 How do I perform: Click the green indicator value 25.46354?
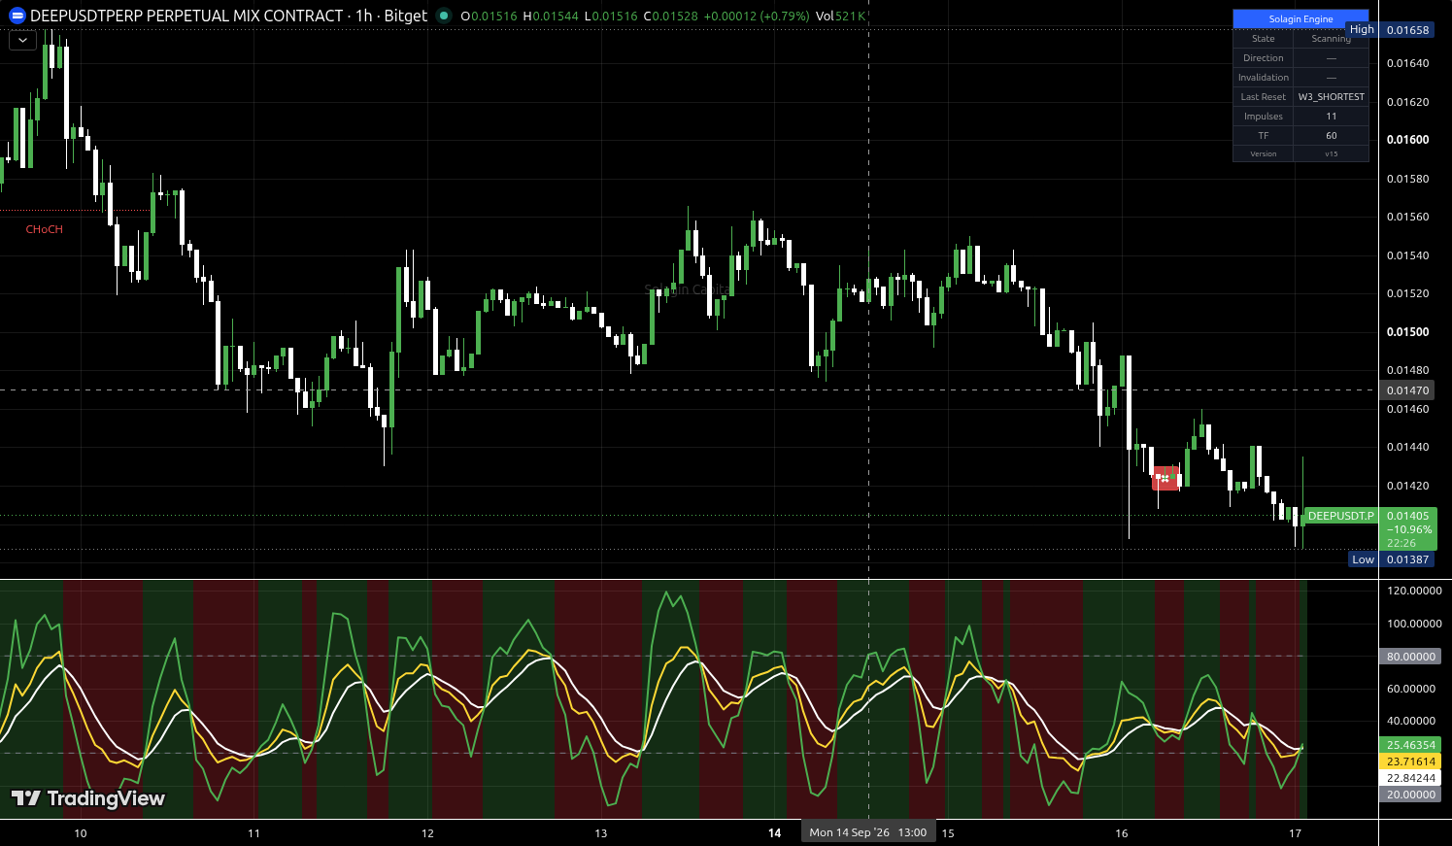(1410, 745)
